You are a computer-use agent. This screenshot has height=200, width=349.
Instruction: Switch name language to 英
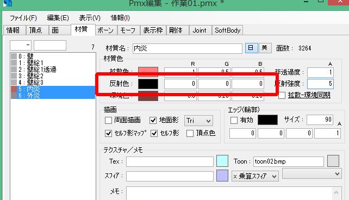pos(265,48)
